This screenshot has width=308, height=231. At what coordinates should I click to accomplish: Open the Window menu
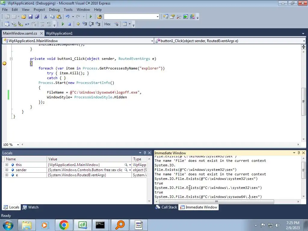83,10
